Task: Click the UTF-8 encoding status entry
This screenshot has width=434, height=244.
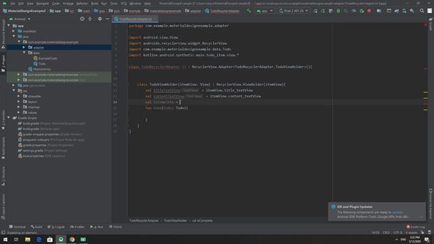Action: pos(397,232)
